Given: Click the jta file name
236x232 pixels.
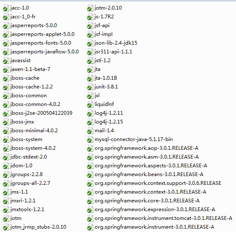Looking at the screenshot, I should pos(97,69).
